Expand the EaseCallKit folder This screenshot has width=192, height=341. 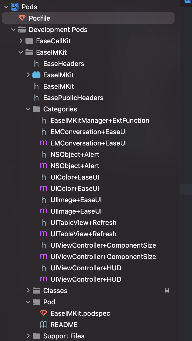click(x=21, y=41)
